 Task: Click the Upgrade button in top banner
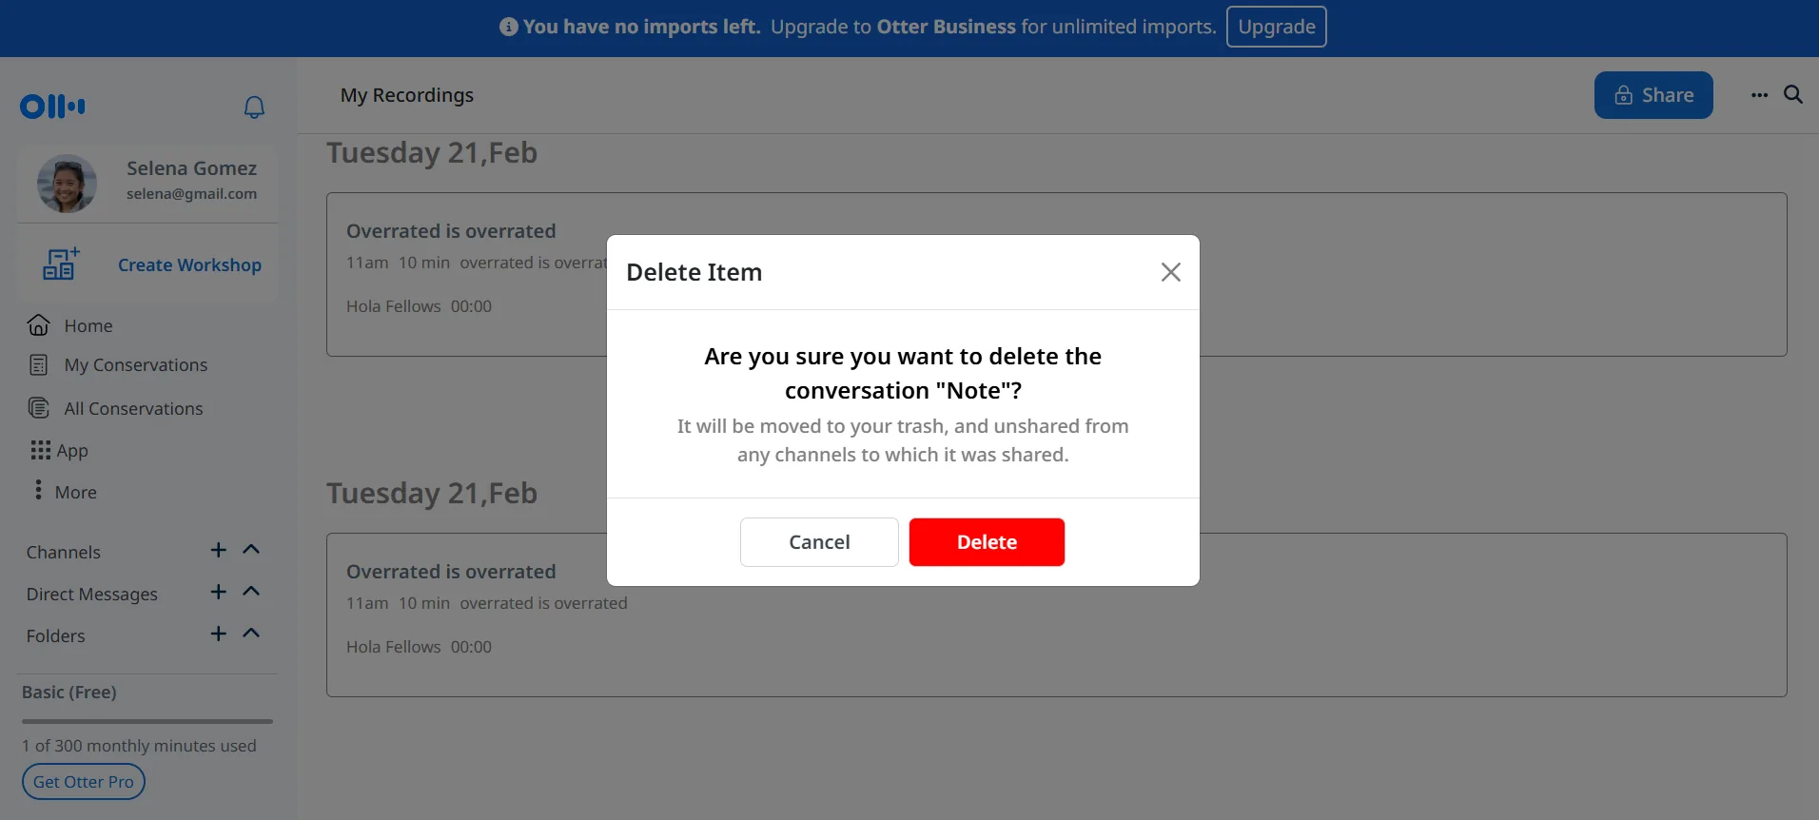coord(1276,27)
